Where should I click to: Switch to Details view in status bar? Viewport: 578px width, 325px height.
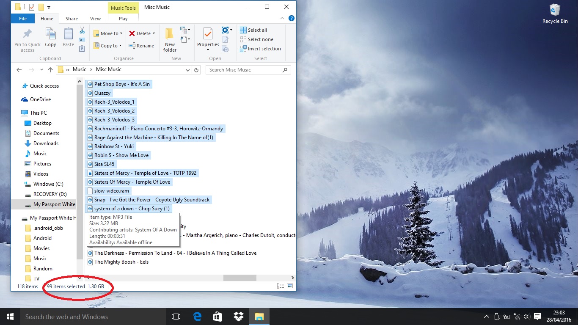coord(280,286)
